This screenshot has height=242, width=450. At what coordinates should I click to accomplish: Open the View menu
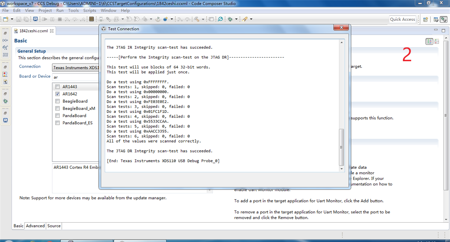click(x=30, y=11)
